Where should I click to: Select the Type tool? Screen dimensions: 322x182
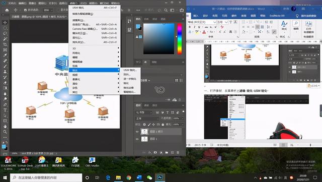(5, 110)
